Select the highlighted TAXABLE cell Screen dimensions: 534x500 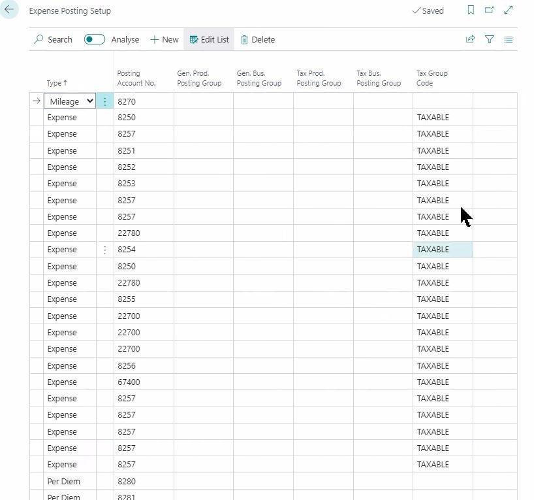click(x=443, y=249)
